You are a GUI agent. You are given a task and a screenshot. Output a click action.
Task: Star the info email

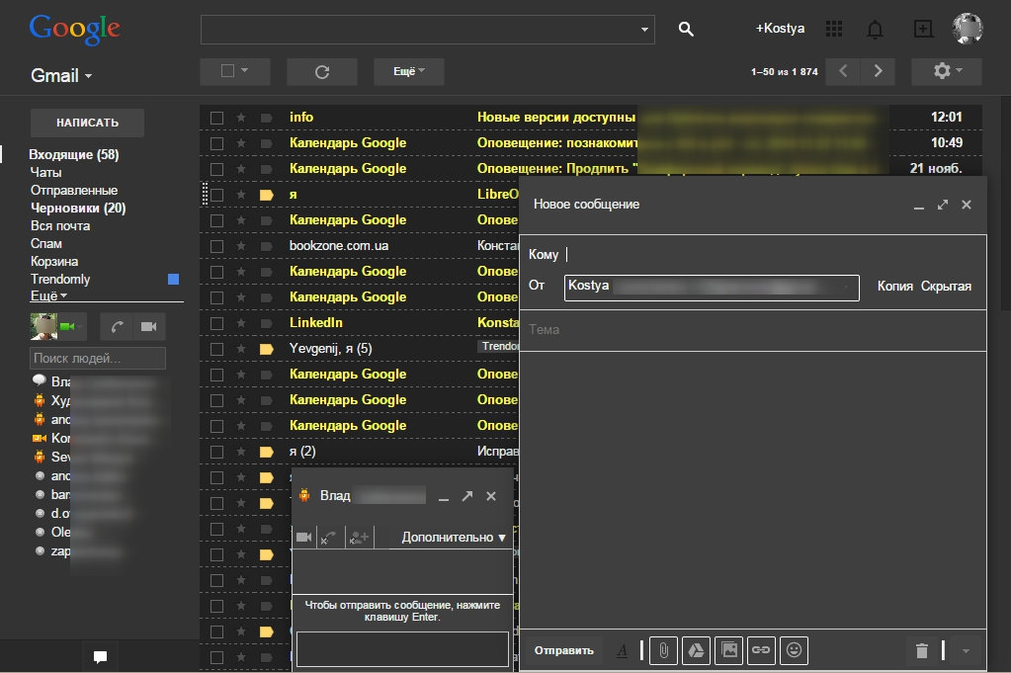coord(239,117)
